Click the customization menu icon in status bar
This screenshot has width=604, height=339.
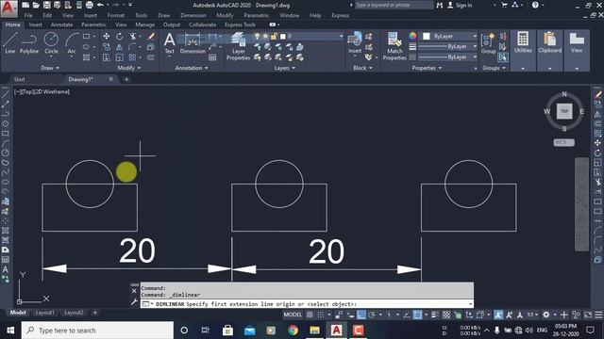598,315
